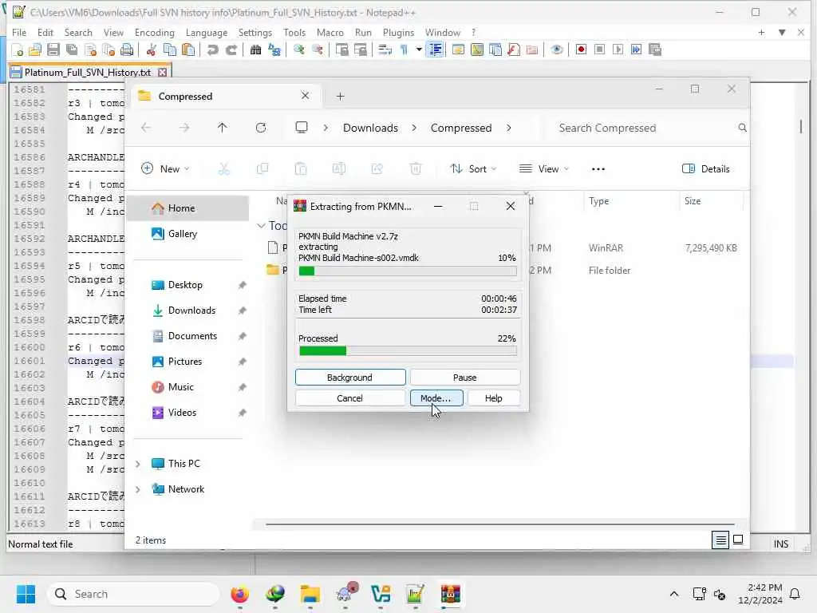Open See more ellipsis in Explorer toolbar
This screenshot has height=613, width=817.
click(598, 169)
